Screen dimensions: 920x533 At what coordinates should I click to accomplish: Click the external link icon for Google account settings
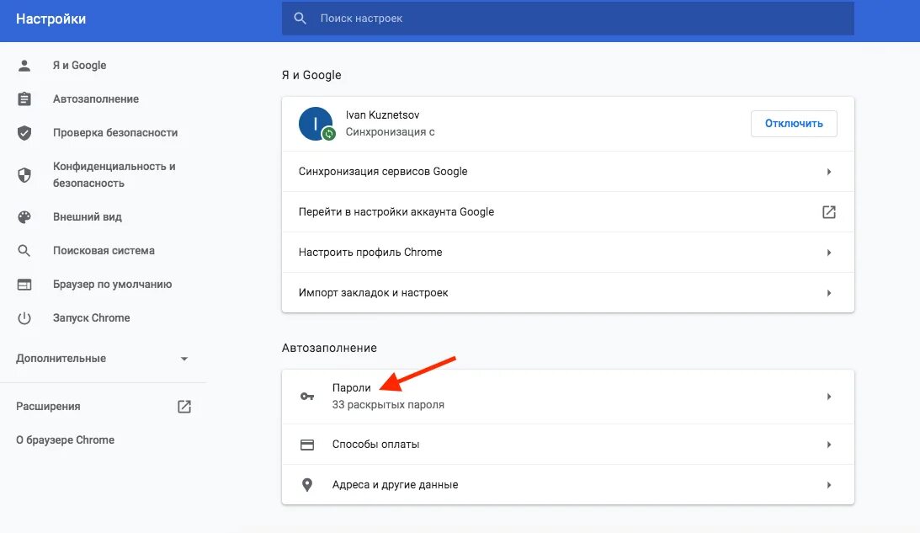coord(828,212)
